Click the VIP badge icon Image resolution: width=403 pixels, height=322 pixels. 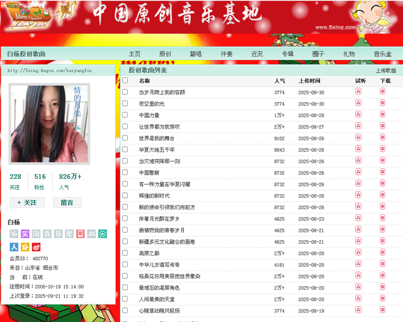point(14,234)
